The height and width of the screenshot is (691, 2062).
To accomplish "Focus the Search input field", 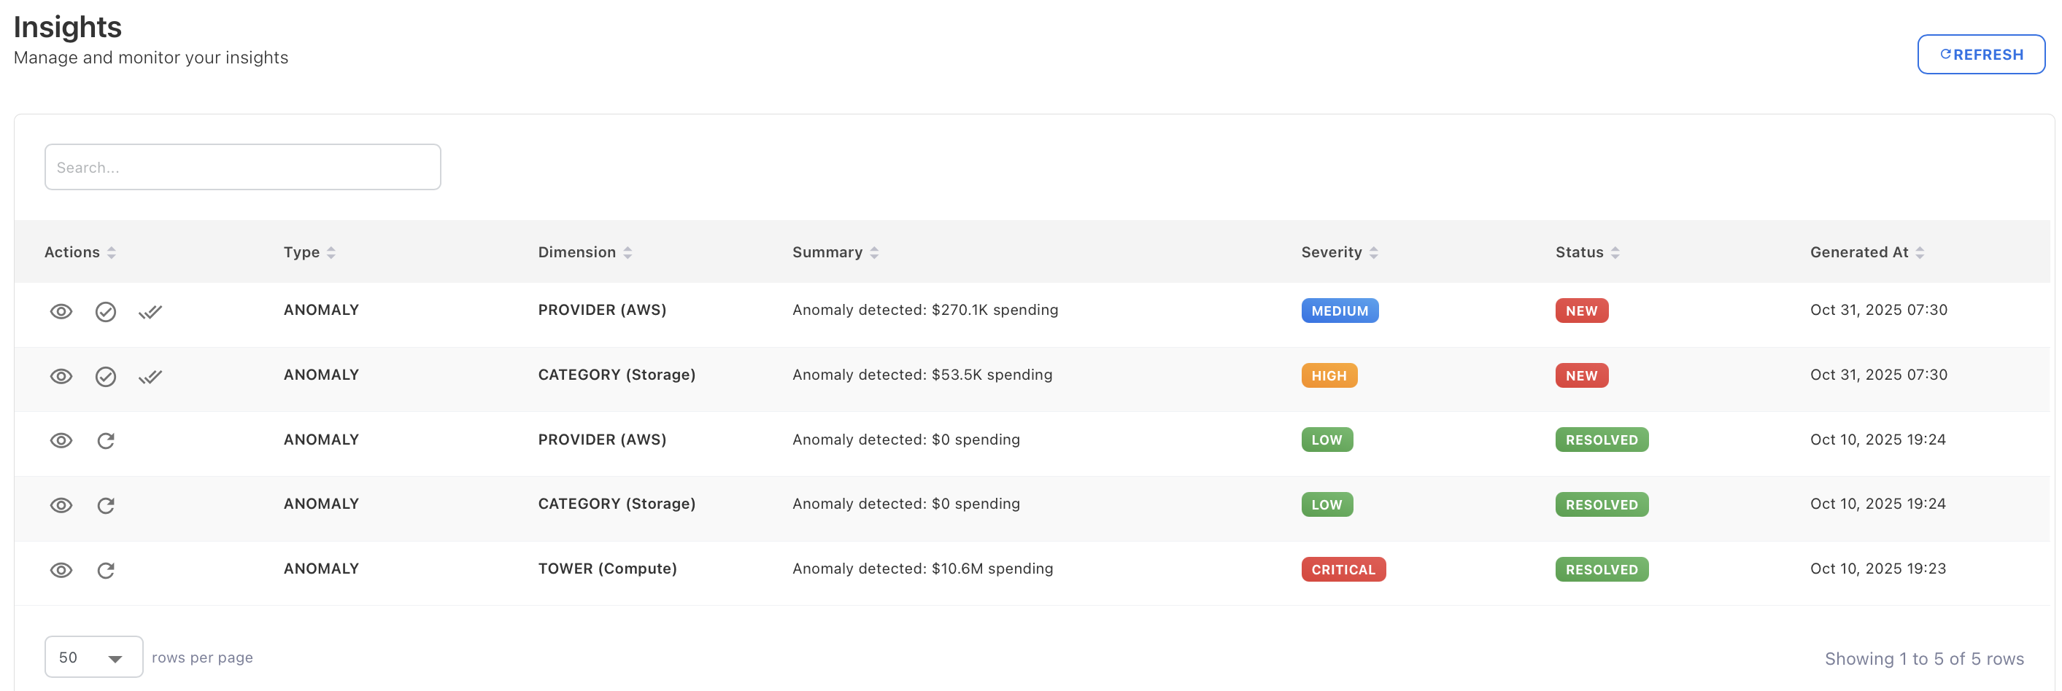I will (x=242, y=167).
